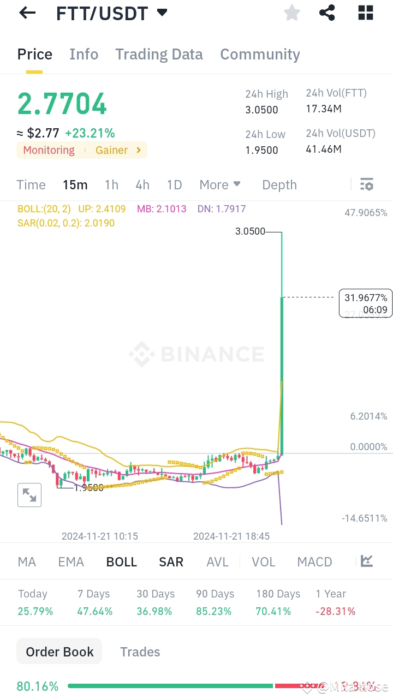Open the grid layout icon top right
This screenshot has height=699, width=393.
pos(365,13)
